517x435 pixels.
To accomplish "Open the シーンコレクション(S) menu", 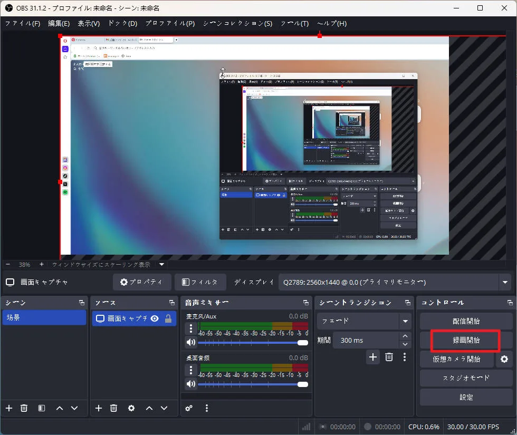I will tap(238, 23).
